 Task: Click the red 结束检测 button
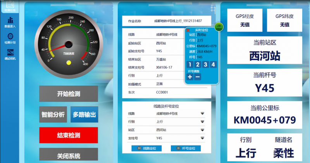(69, 135)
